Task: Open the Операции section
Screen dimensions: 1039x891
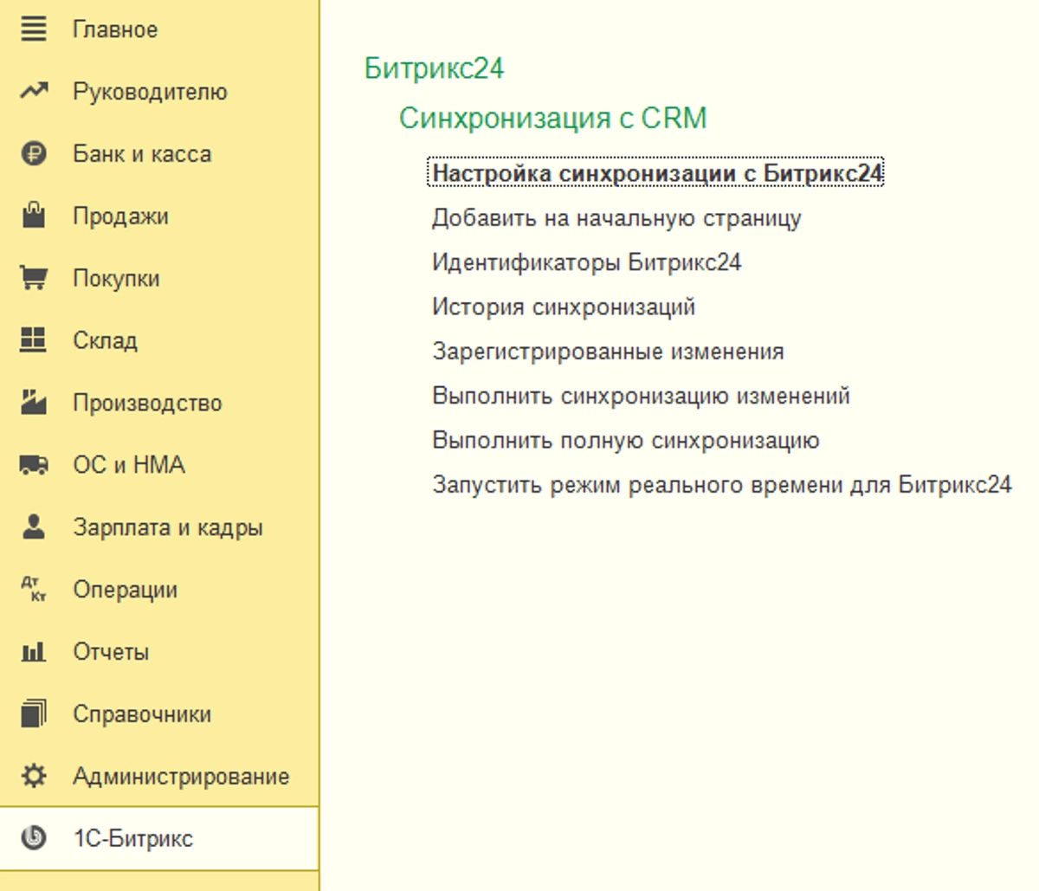Action: coord(125,590)
